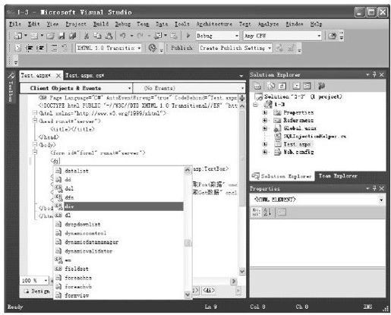Click the Property Pages icon

[282, 212]
